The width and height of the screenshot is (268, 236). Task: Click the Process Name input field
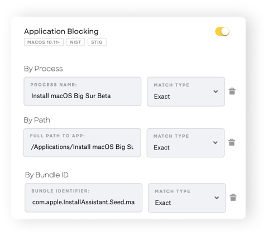click(x=83, y=91)
